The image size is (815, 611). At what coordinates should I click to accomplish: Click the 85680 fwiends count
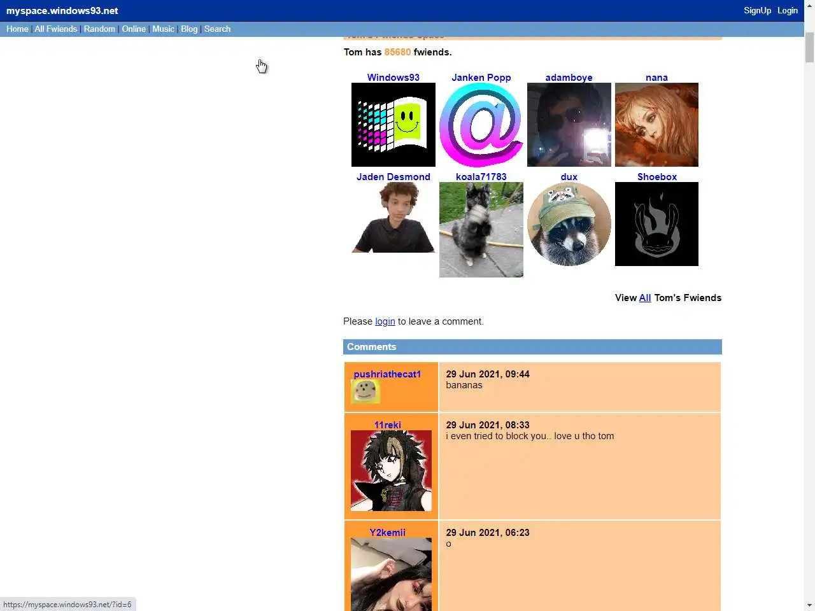pyautogui.click(x=397, y=52)
